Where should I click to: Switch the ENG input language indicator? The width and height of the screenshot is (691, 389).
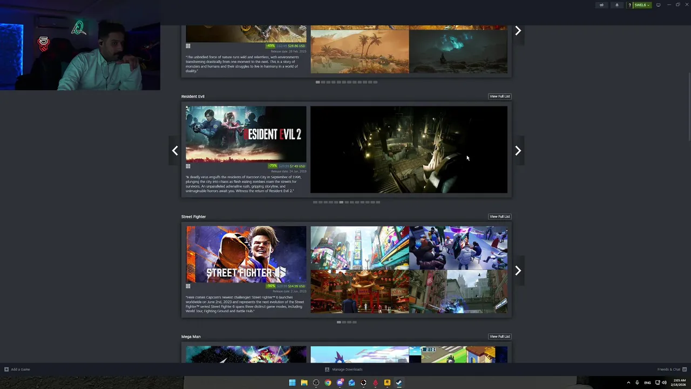[x=647, y=383]
